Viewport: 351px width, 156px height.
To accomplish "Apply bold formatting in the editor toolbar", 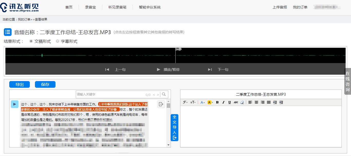I will [x=217, y=102].
